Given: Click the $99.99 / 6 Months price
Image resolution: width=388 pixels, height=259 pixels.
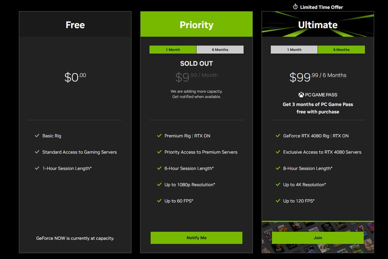Looking at the screenshot, I should [x=318, y=77].
